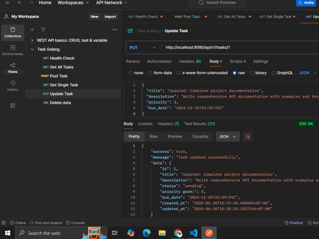Open Workspaces dropdown menu
Image resolution: width=319 pixels, height=239 pixels.
pyautogui.click(x=73, y=3)
